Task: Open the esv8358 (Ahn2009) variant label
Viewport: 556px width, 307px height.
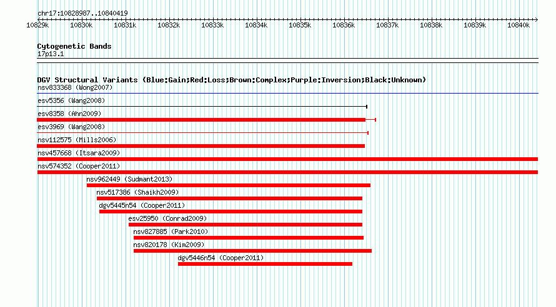Action: [69, 114]
